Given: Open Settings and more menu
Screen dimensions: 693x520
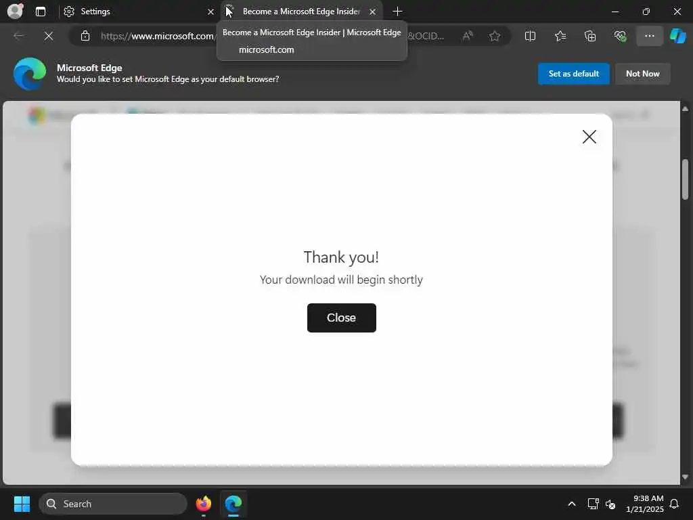Looking at the screenshot, I should click(x=649, y=36).
